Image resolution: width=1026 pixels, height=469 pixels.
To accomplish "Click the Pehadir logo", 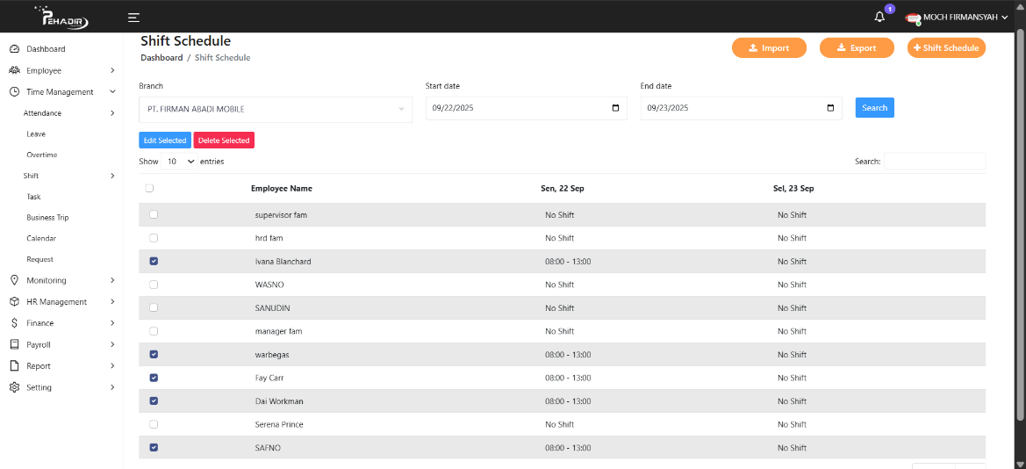I will tap(61, 17).
